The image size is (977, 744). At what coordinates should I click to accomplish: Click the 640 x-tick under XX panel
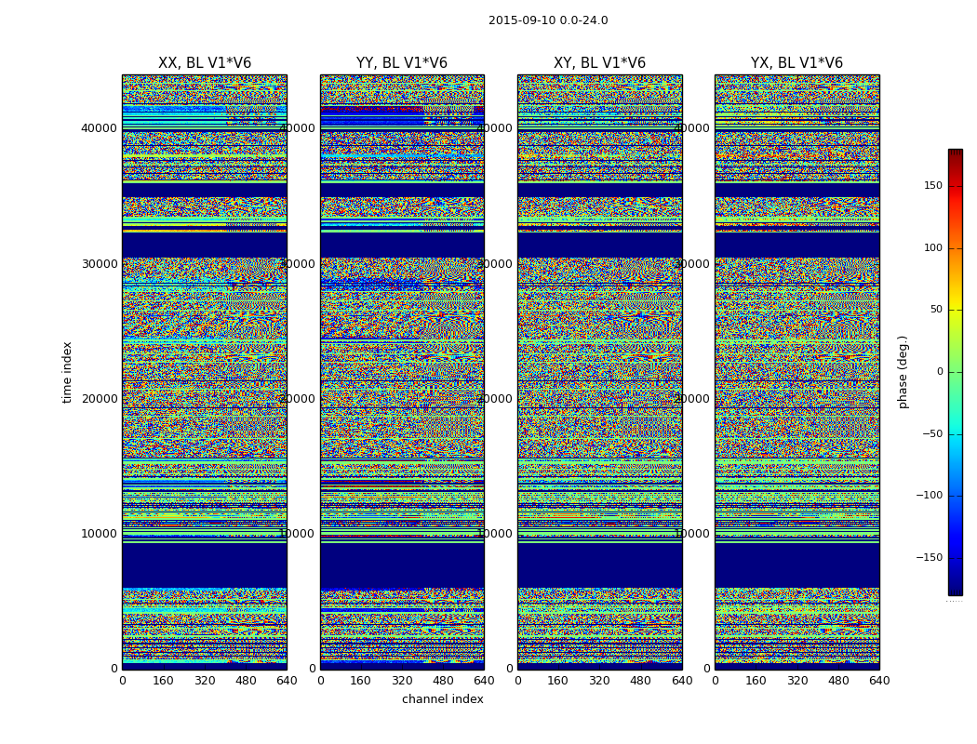click(287, 681)
